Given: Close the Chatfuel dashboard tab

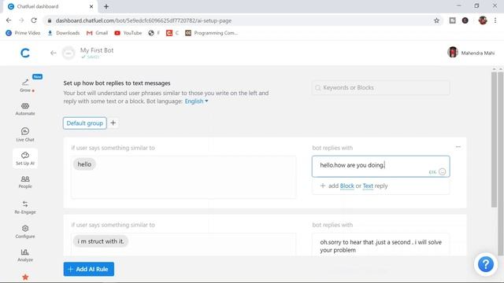Looking at the screenshot, I should [x=91, y=6].
